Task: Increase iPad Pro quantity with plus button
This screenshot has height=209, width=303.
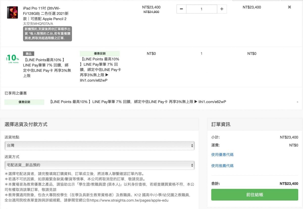Action: (222, 9)
